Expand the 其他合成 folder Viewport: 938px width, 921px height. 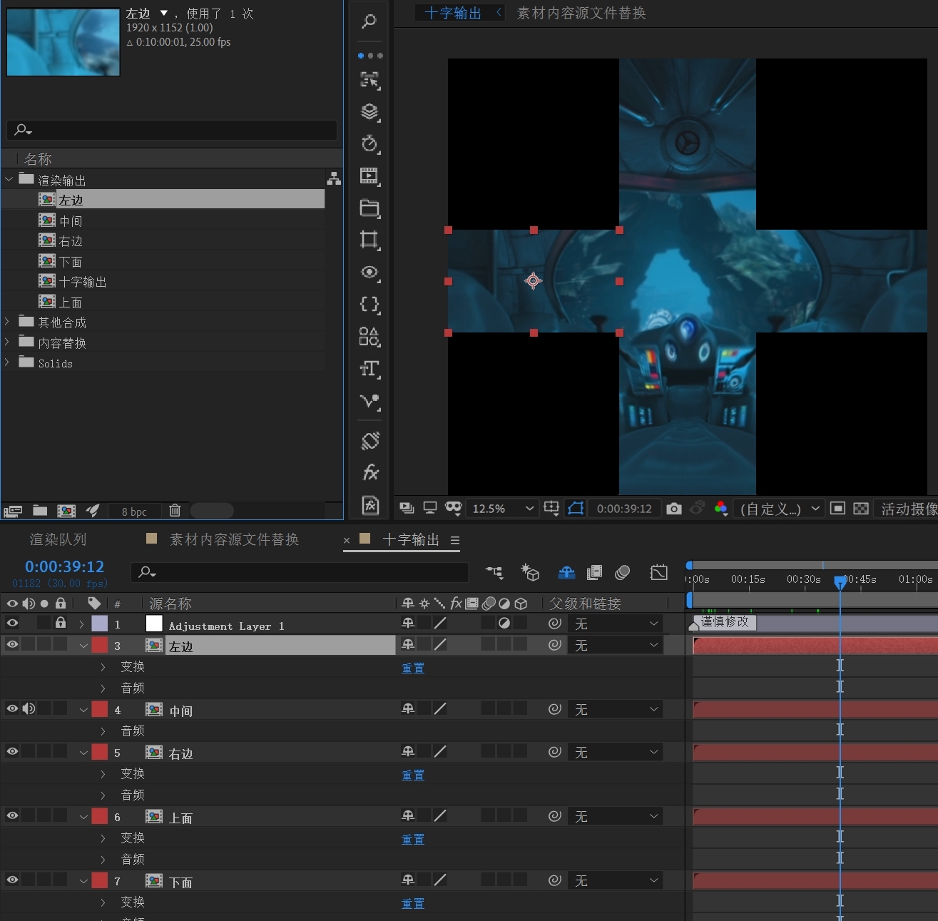[x=8, y=322]
